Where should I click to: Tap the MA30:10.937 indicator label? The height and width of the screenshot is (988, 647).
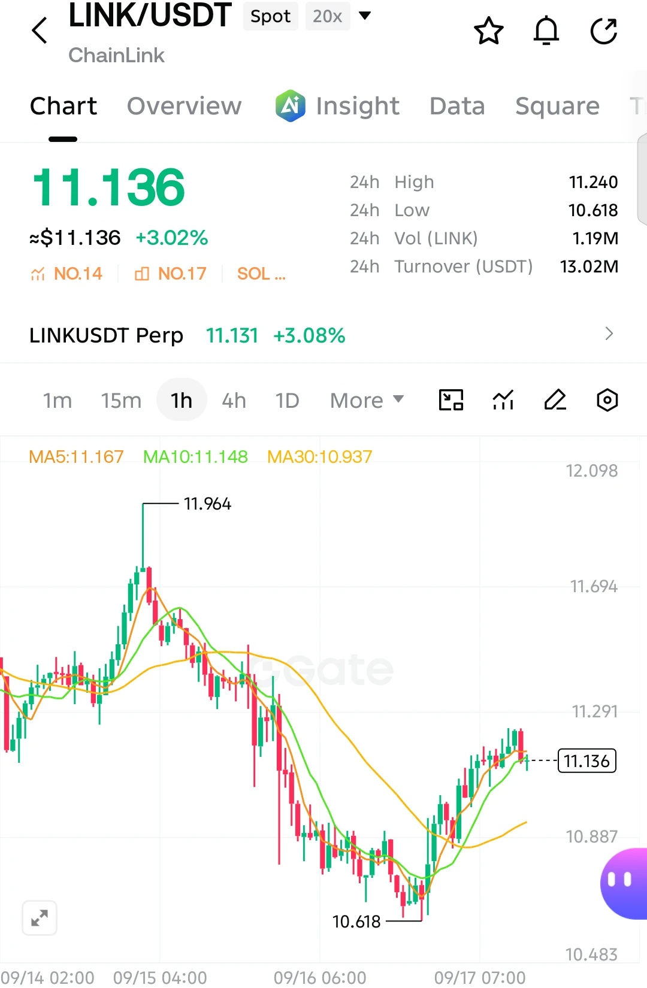[319, 457]
